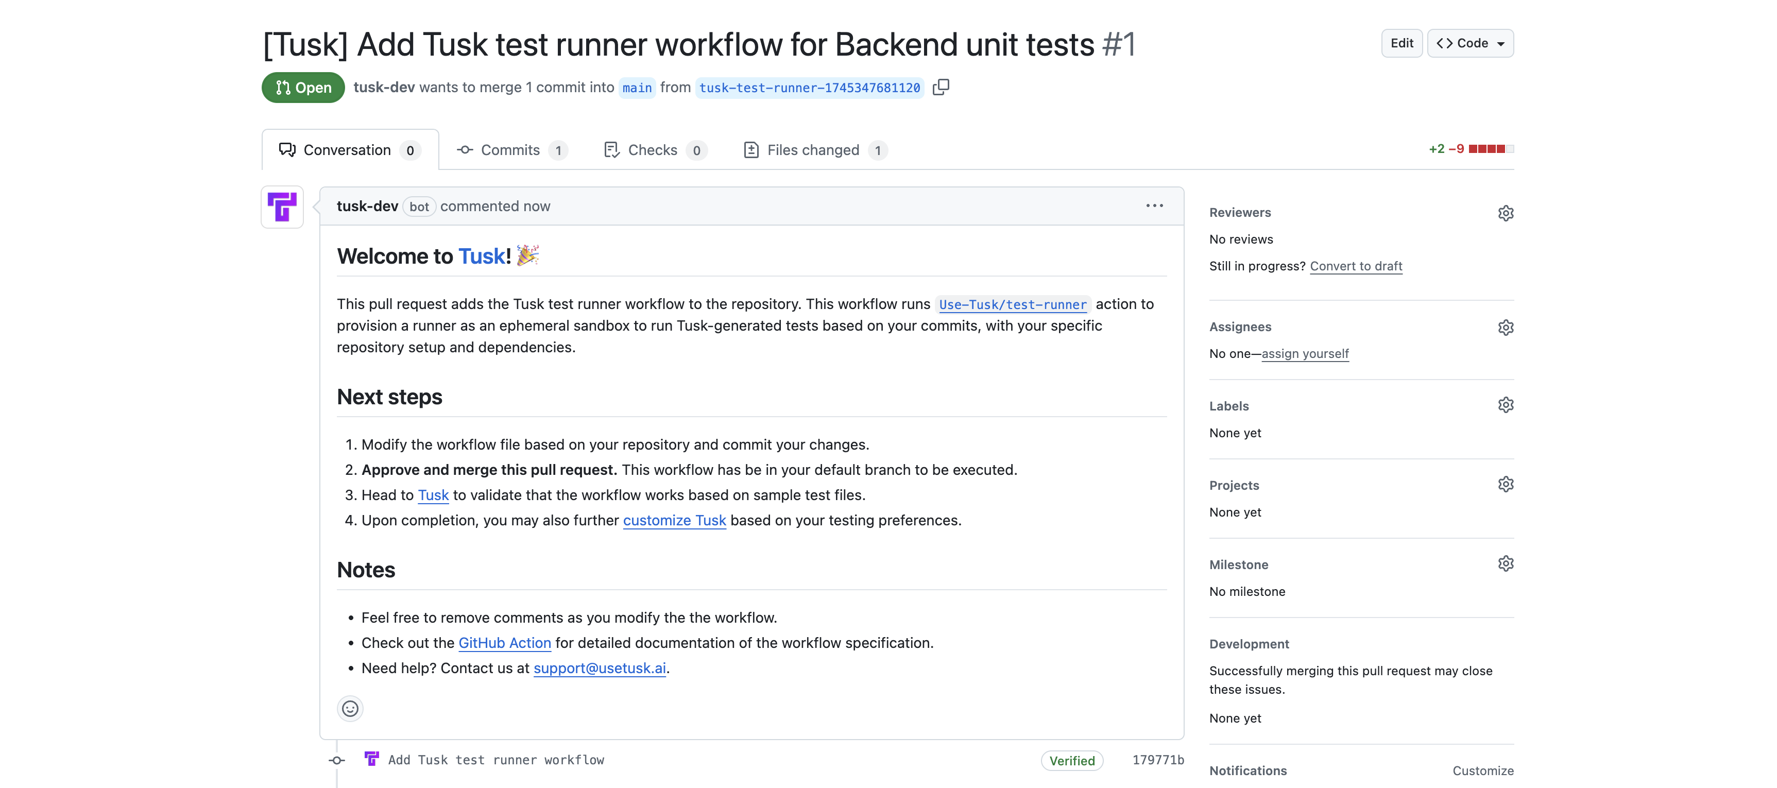Click the Notes heading

pos(366,570)
